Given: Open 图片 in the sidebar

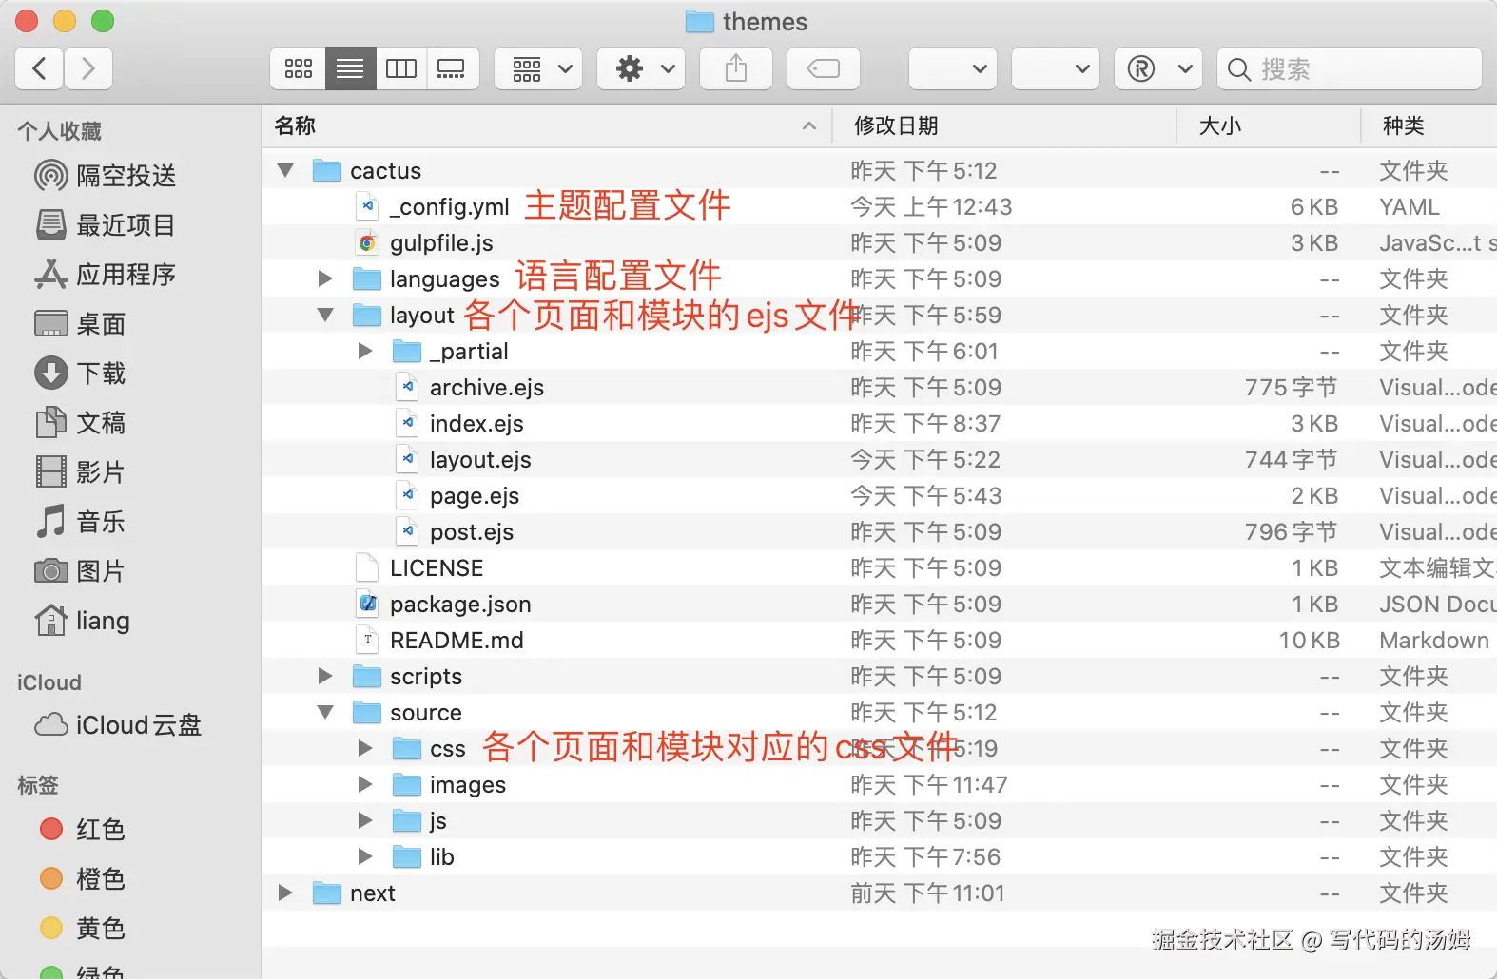Looking at the screenshot, I should (x=81, y=571).
